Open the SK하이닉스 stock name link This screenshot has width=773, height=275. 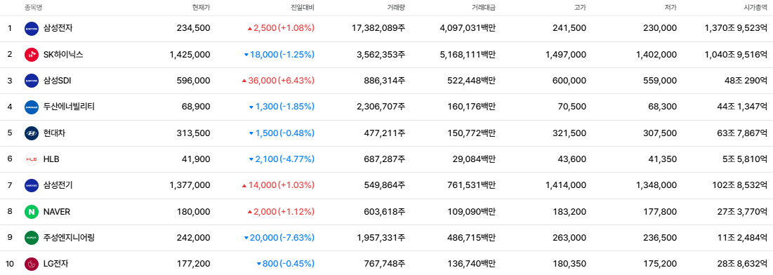[63, 54]
